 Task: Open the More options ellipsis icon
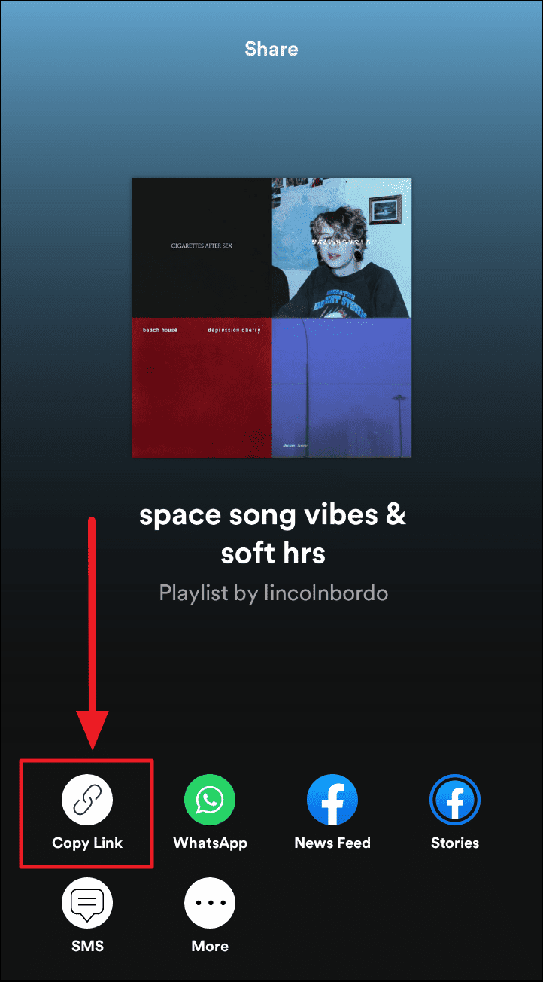[x=210, y=902]
